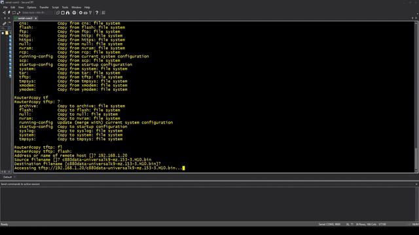
Task: Click the 'Ready' status bar text
Action: pyautogui.click(x=5, y=225)
